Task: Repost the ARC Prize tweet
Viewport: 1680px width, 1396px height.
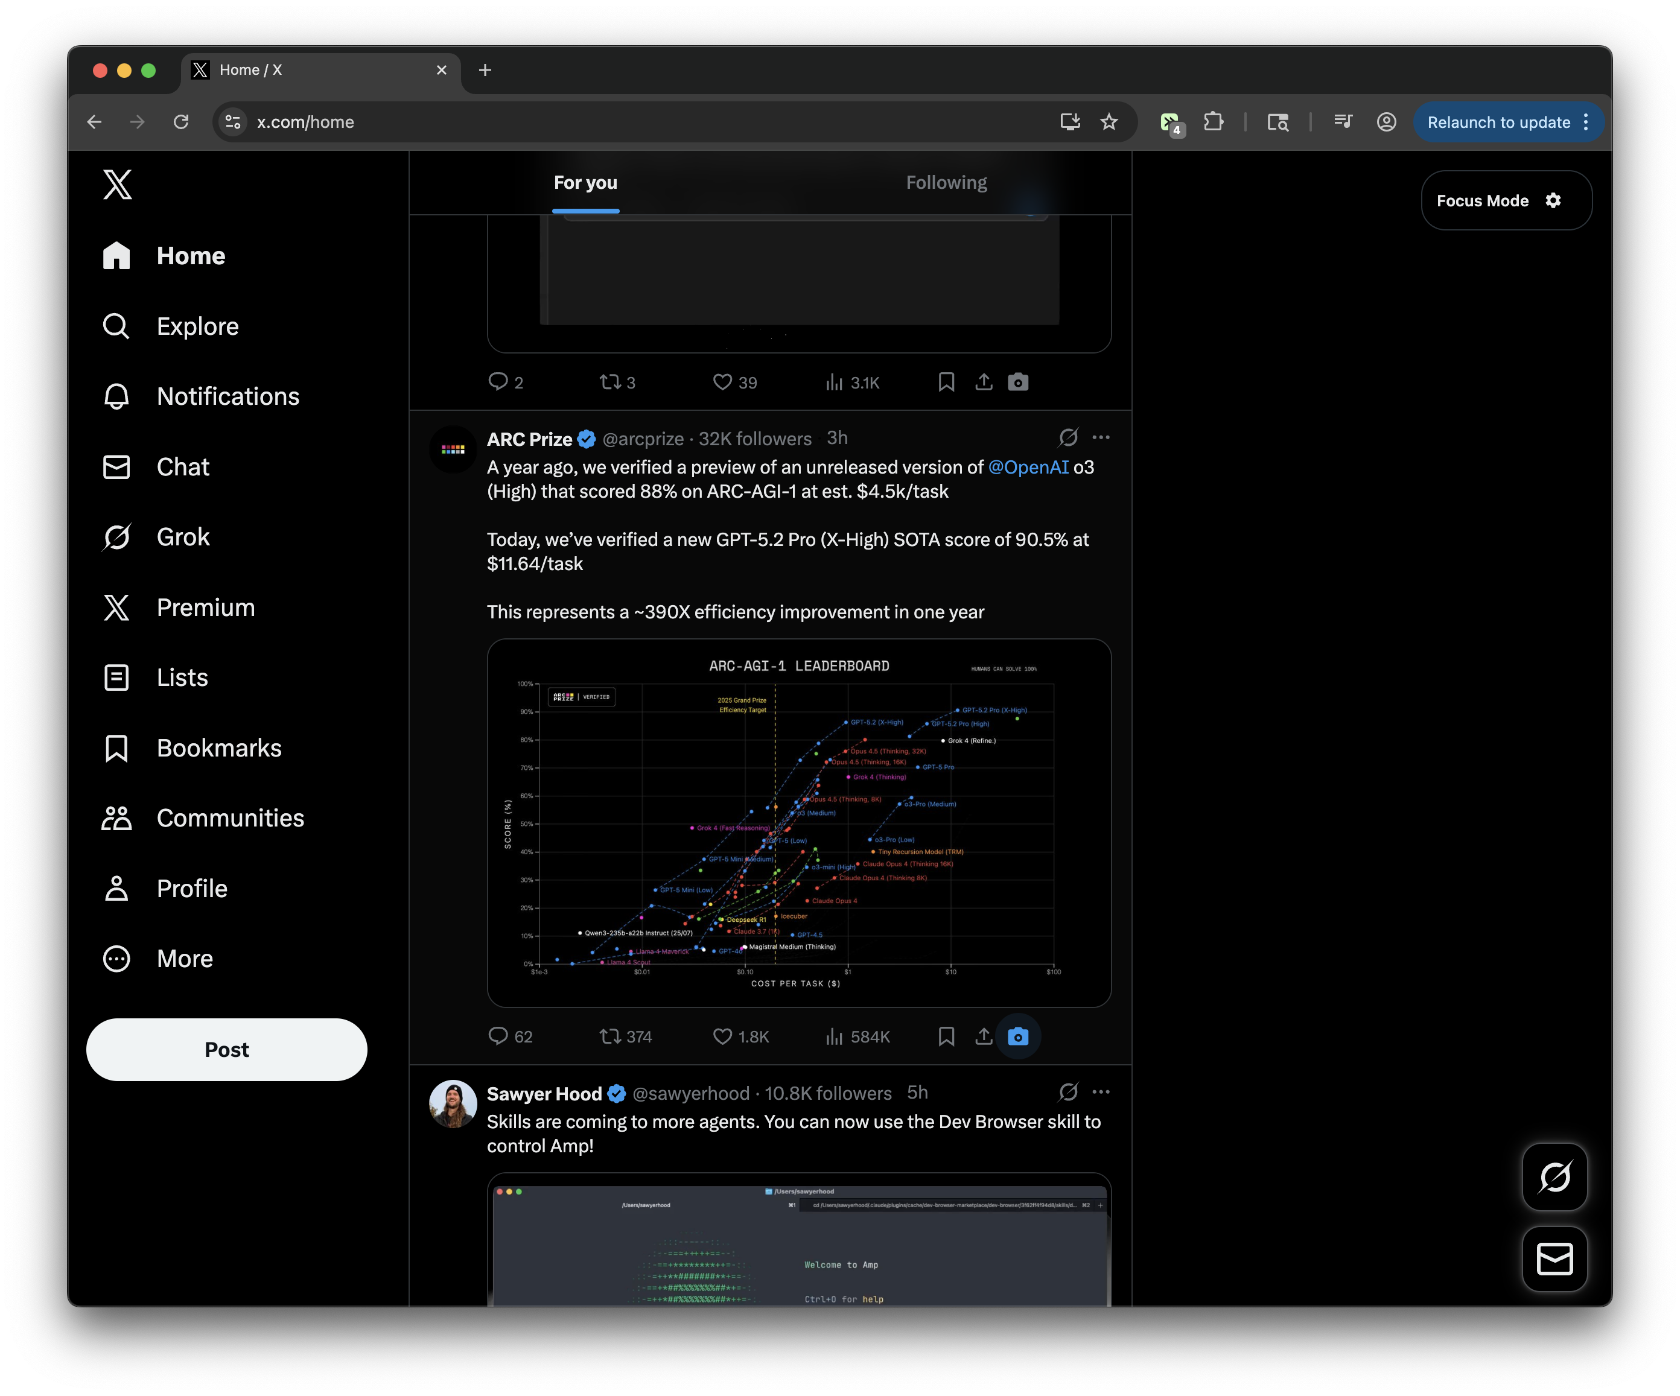Action: pos(611,1037)
